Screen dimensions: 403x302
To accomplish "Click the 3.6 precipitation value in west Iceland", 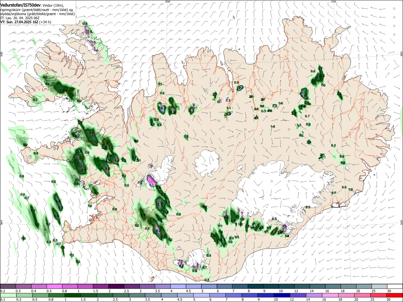I will (107, 169).
